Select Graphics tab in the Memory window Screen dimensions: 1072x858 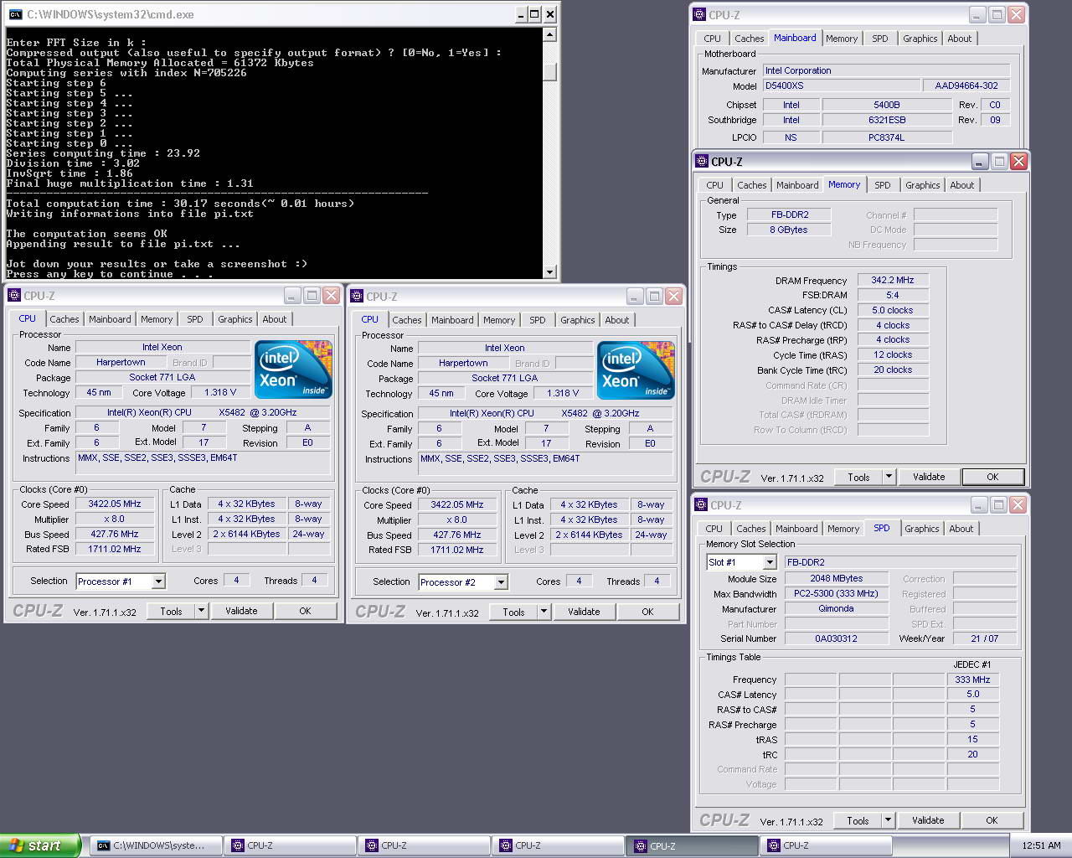coord(922,185)
